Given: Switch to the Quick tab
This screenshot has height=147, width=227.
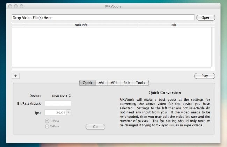Looking at the screenshot, I should pos(87,83).
